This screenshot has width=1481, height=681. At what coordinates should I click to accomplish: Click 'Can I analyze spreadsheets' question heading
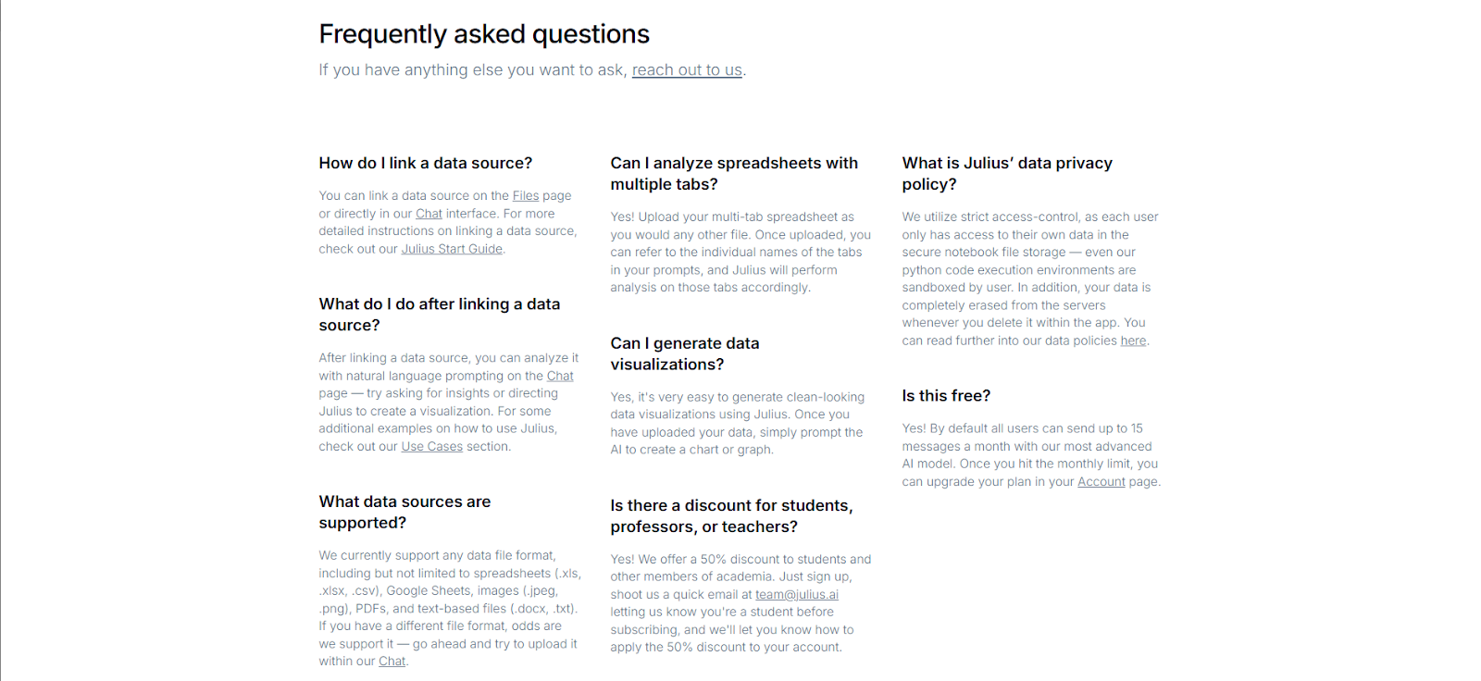tap(734, 173)
